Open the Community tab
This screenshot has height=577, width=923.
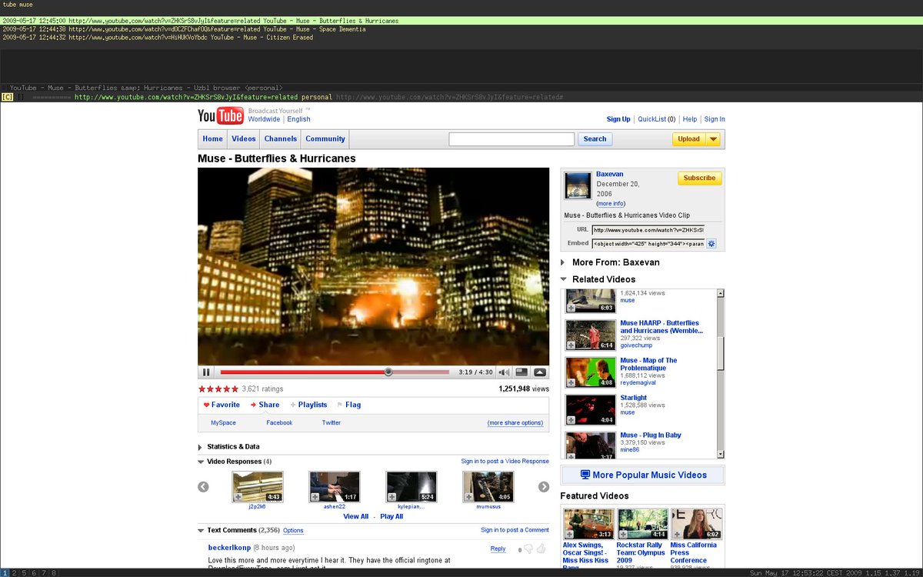pyautogui.click(x=325, y=138)
